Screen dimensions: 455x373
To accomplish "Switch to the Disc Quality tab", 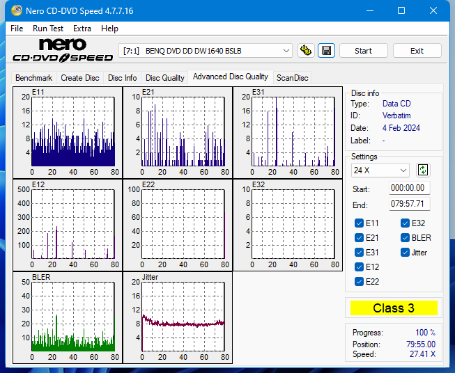I will [x=165, y=78].
